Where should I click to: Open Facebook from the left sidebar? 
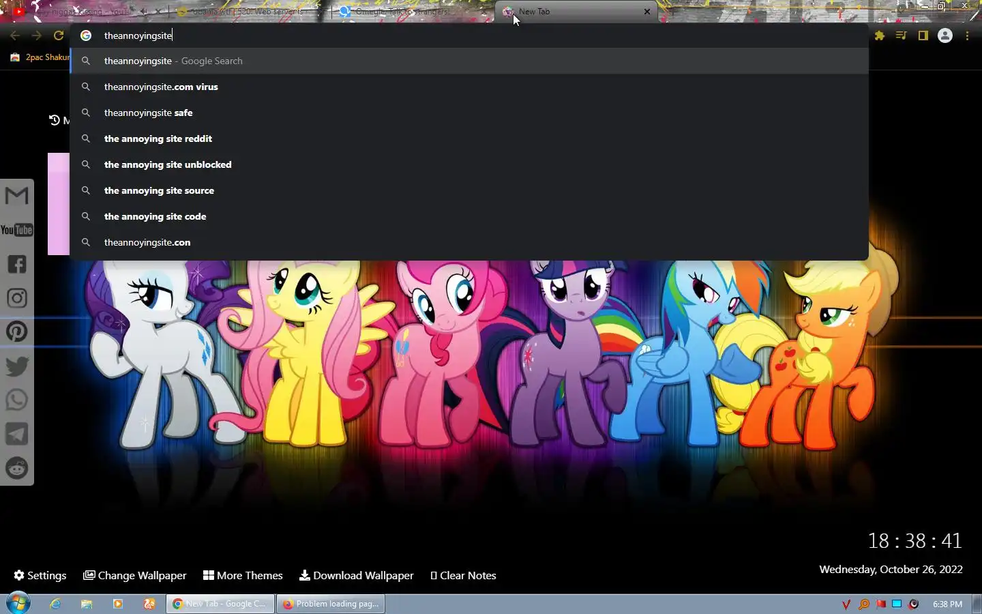[17, 264]
